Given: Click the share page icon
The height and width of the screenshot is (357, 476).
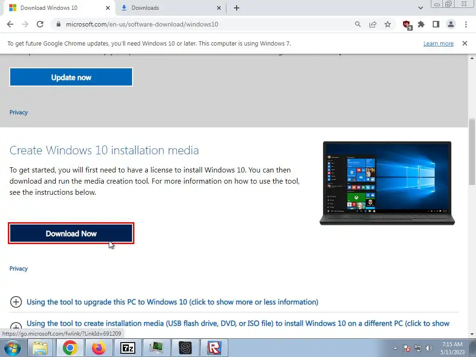Looking at the screenshot, I should click(x=373, y=24).
